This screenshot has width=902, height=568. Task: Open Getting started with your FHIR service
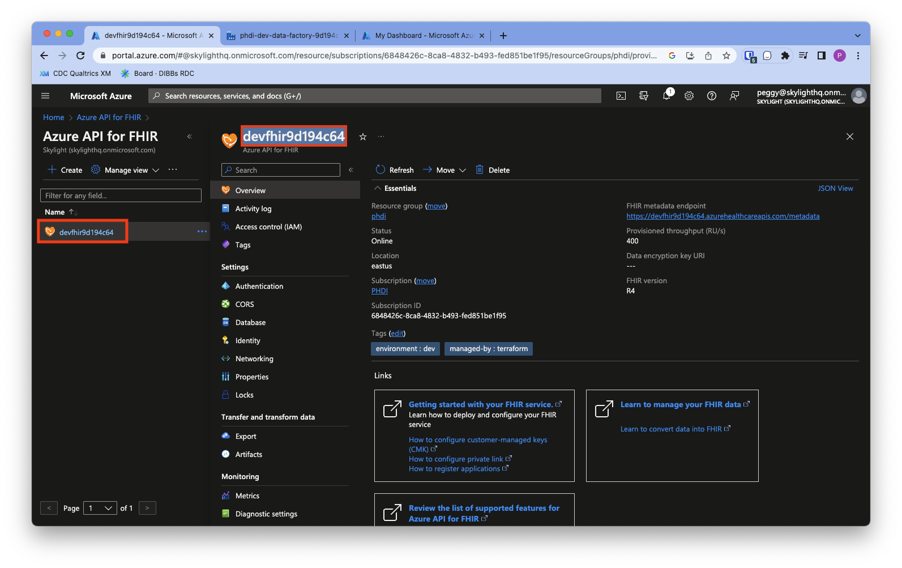[481, 404]
